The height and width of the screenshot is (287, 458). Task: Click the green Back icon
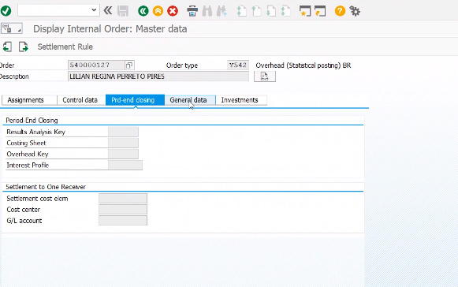(x=143, y=11)
